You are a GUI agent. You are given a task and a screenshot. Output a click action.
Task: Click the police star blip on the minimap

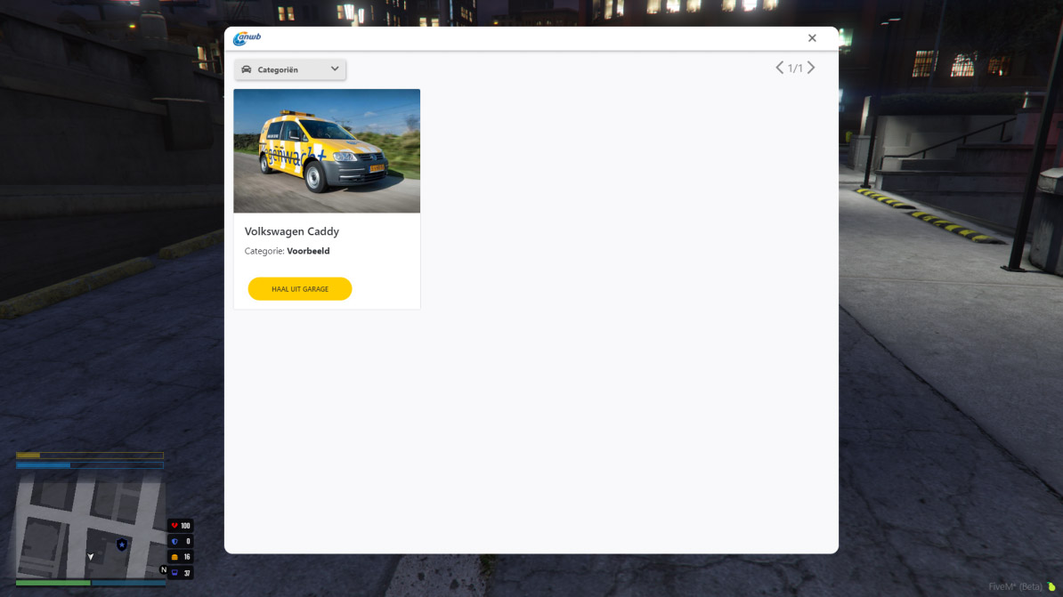click(x=122, y=545)
